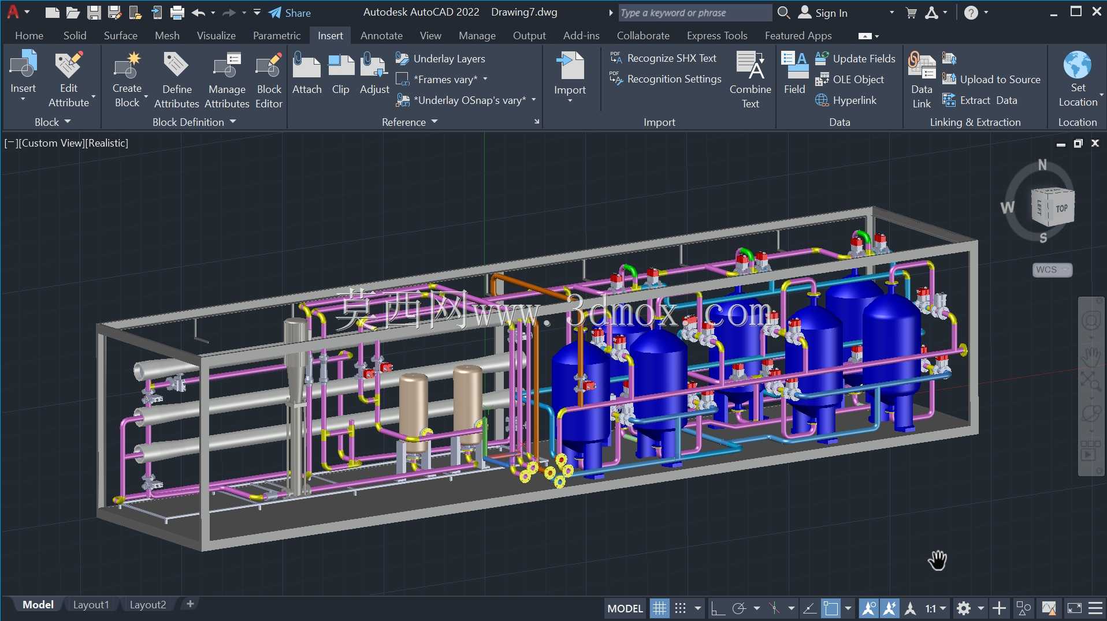Expand the Block Definition panel dropdown
Image resolution: width=1107 pixels, height=621 pixels.
[194, 122]
